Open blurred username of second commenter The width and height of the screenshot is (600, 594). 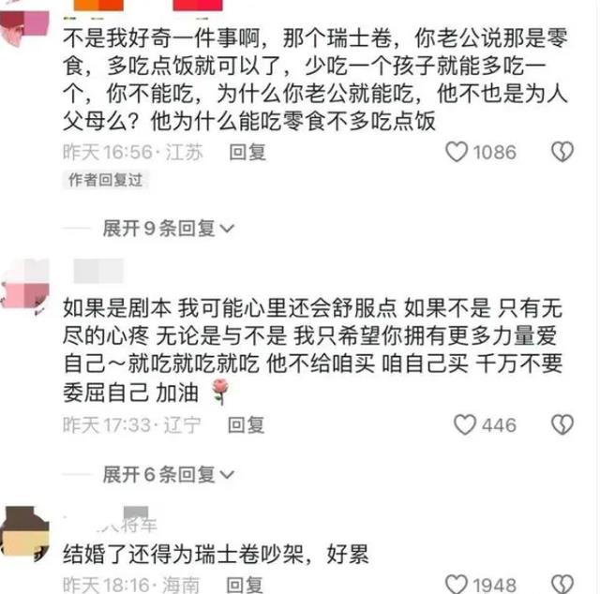98,271
